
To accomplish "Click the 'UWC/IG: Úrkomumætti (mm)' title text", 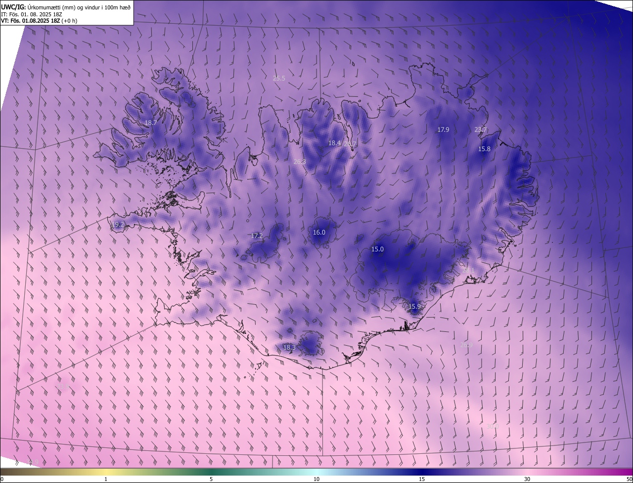I will coord(39,7).
